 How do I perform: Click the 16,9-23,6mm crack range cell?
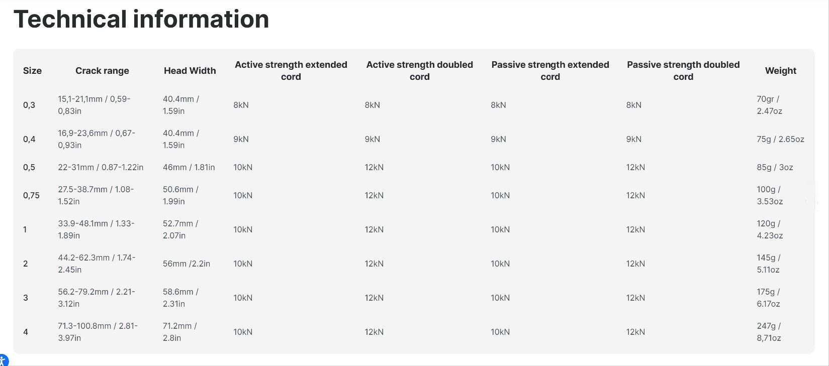point(97,139)
